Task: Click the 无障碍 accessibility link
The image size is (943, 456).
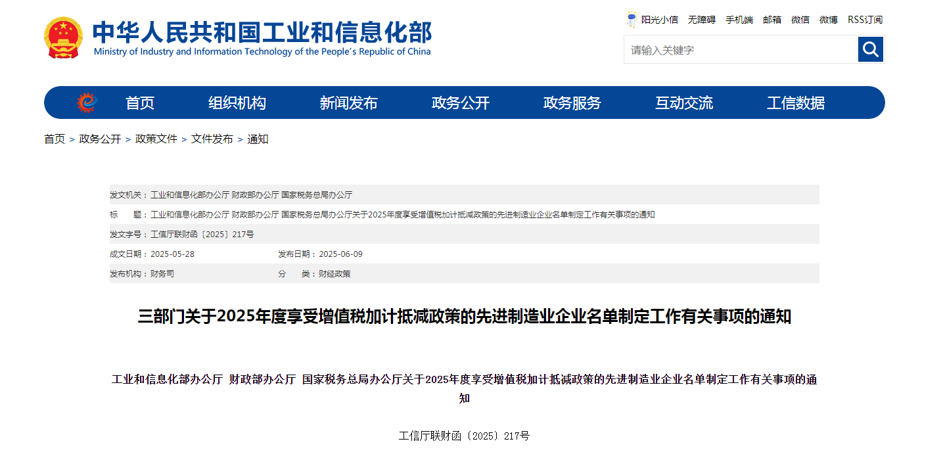Action: point(702,20)
